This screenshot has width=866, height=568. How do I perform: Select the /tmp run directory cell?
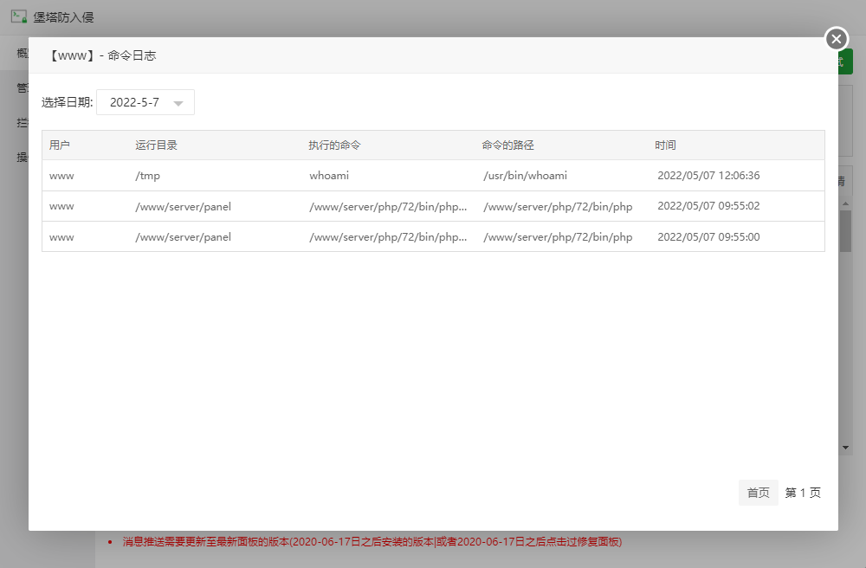click(148, 176)
